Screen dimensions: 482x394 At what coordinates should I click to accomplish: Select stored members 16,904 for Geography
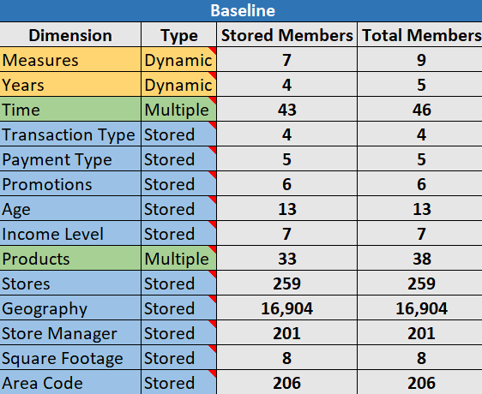coord(286,308)
